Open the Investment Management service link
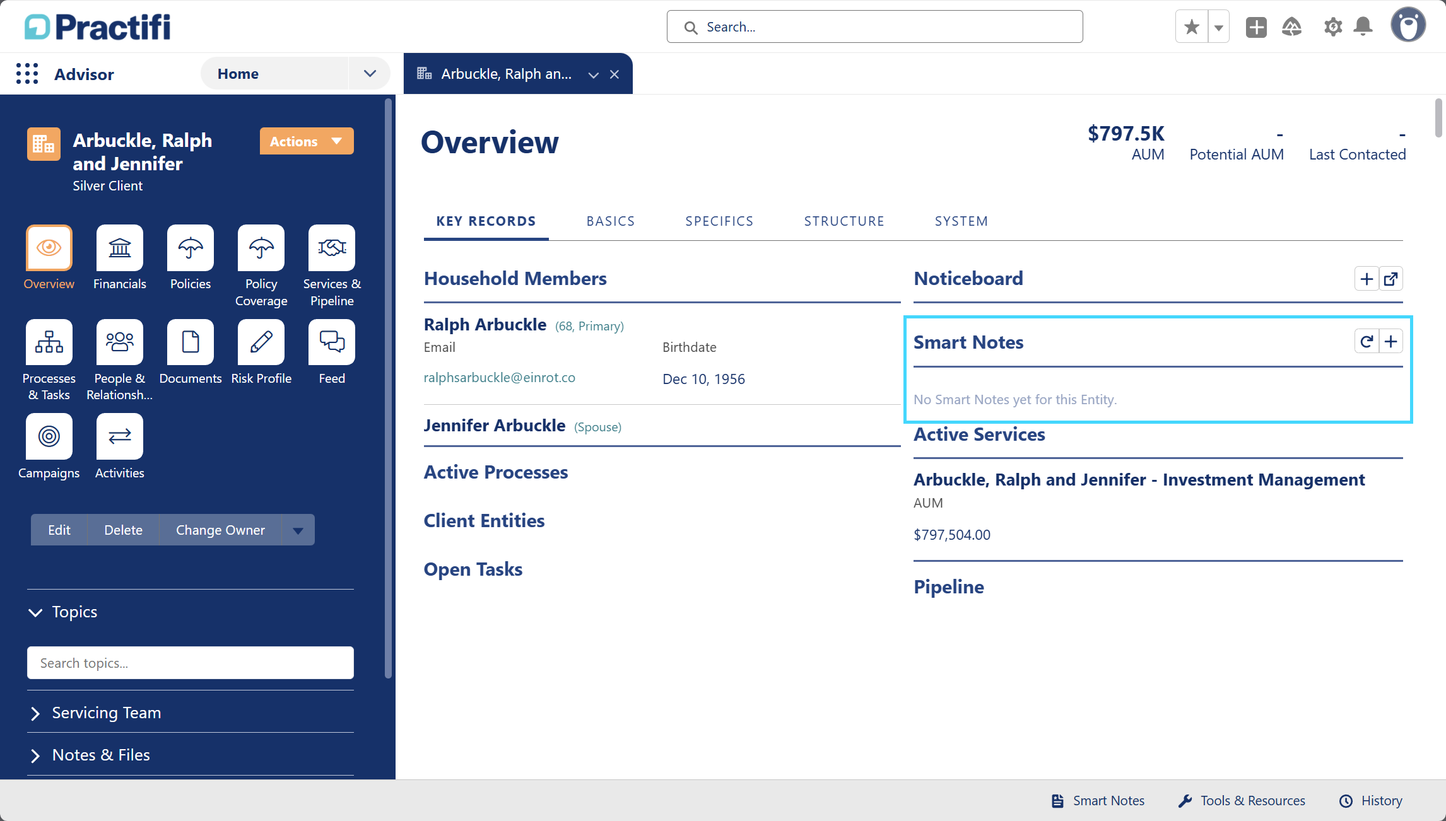Image resolution: width=1446 pixels, height=821 pixels. tap(1139, 480)
